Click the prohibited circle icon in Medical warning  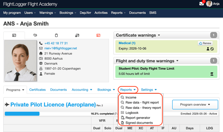pyautogui.click(x=212, y=49)
